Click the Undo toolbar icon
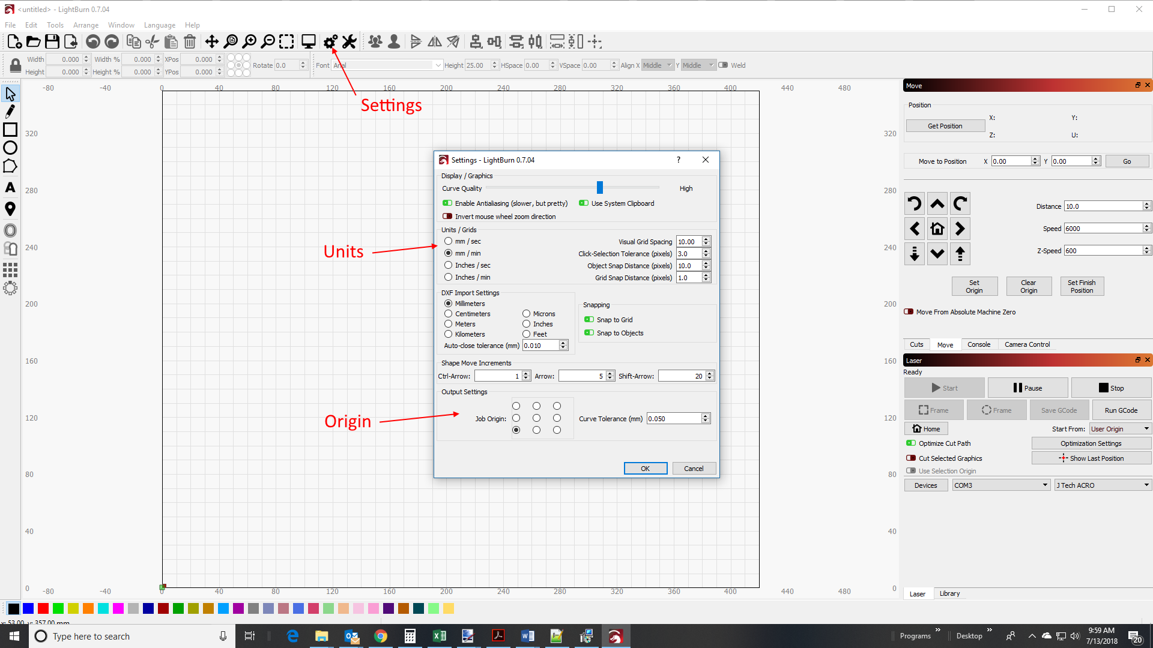Image resolution: width=1153 pixels, height=648 pixels. pyautogui.click(x=93, y=41)
